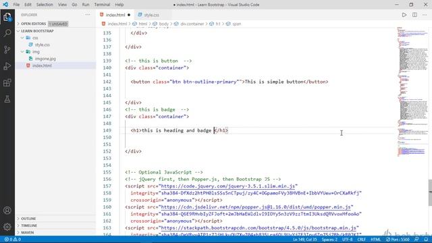Open the Go menu
This screenshot has height=243, width=432.
[74, 5]
